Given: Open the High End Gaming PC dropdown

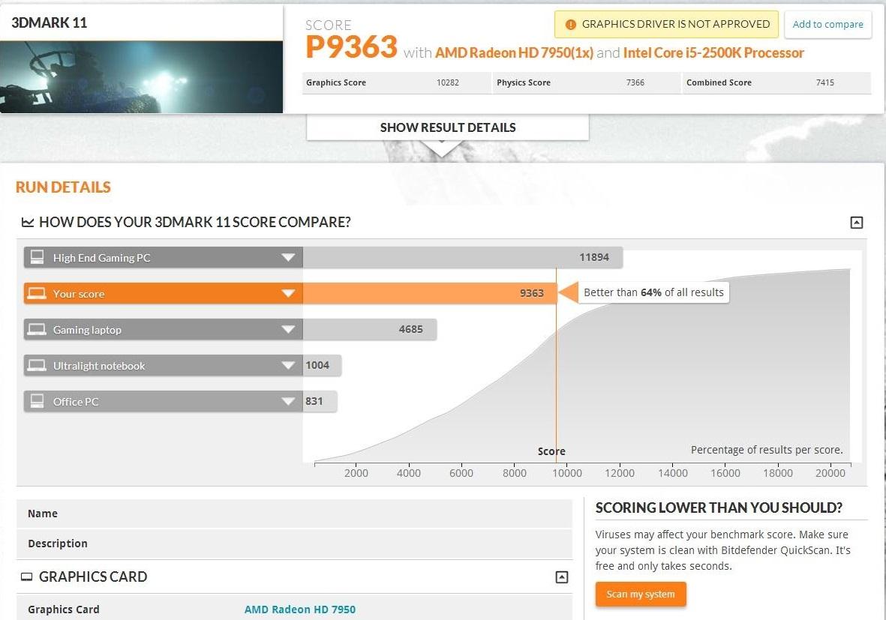Looking at the screenshot, I should coord(288,257).
